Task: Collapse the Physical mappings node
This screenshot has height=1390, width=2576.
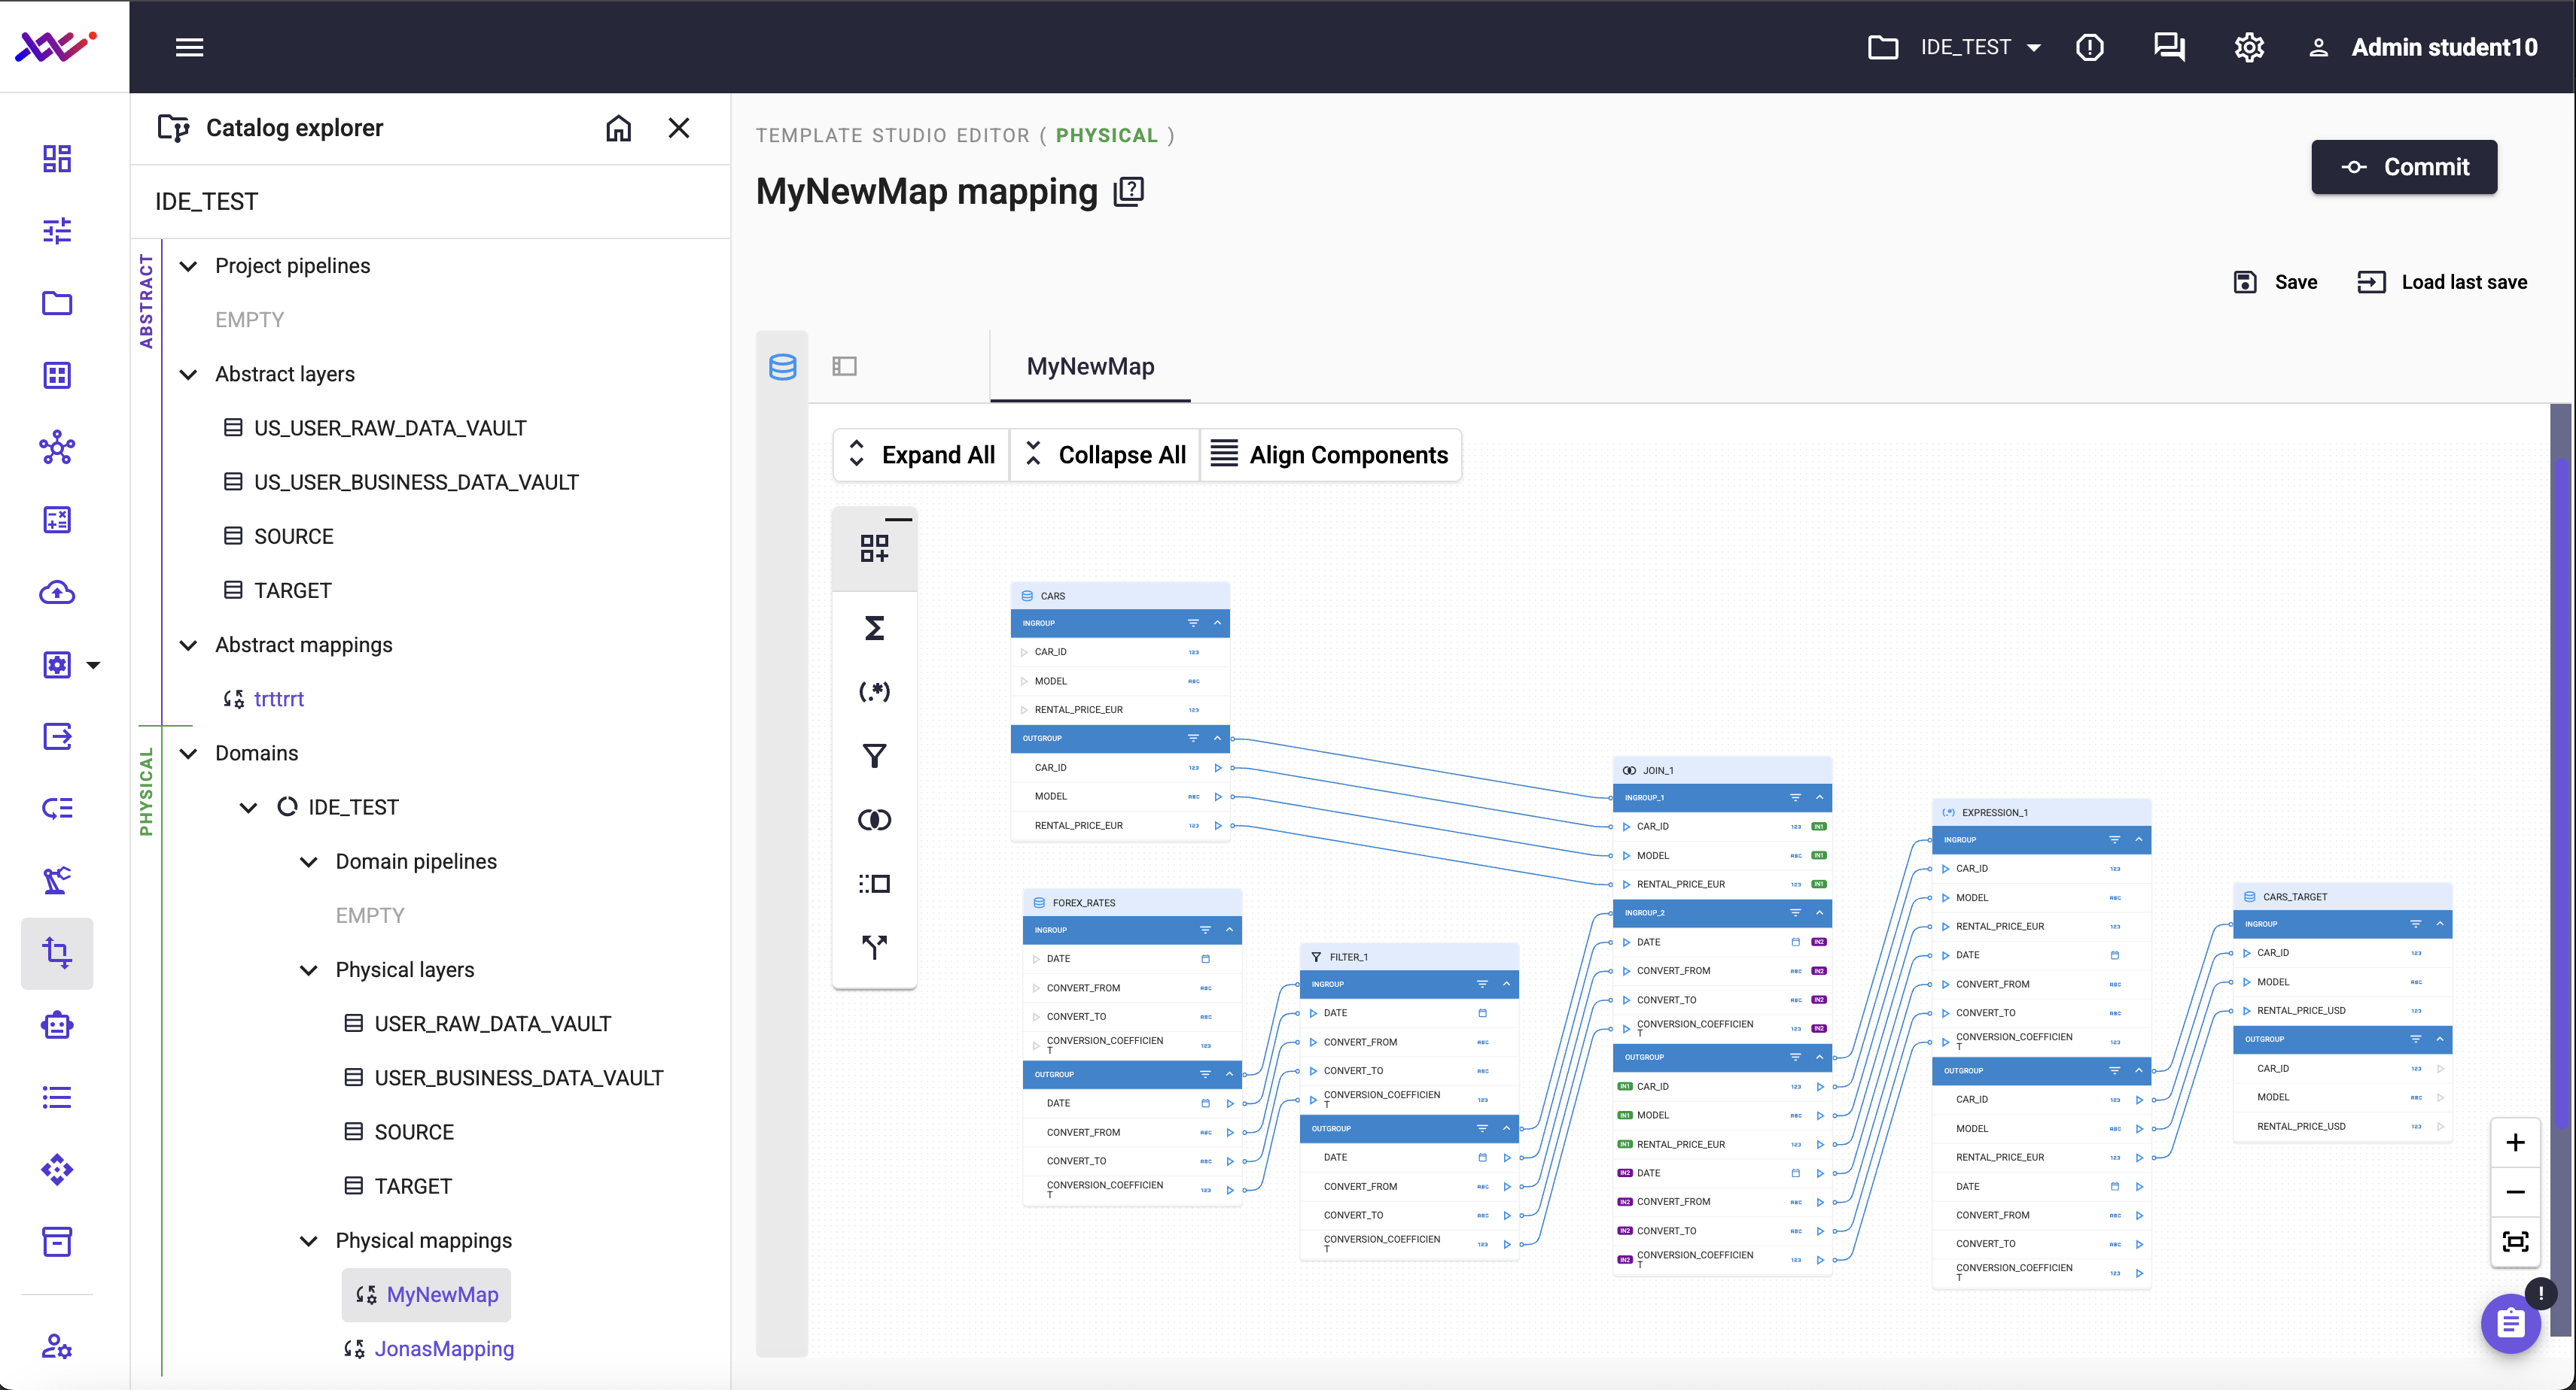Action: 309,1241
